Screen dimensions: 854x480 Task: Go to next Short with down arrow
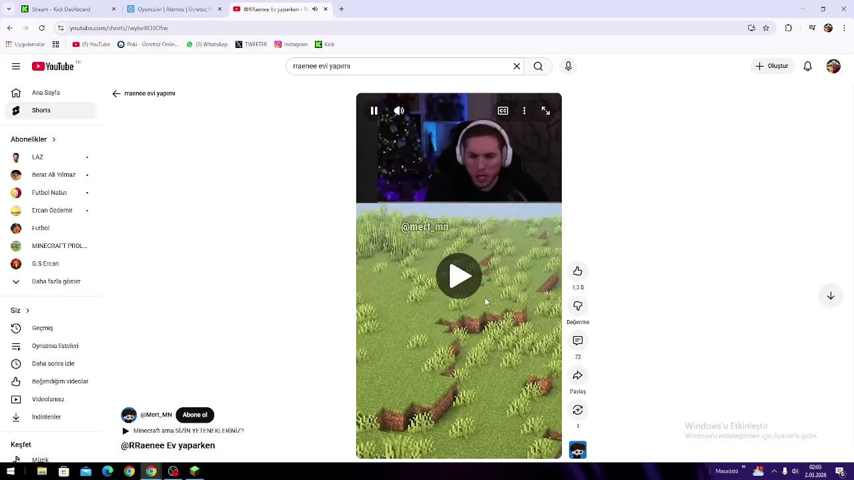pos(831,295)
